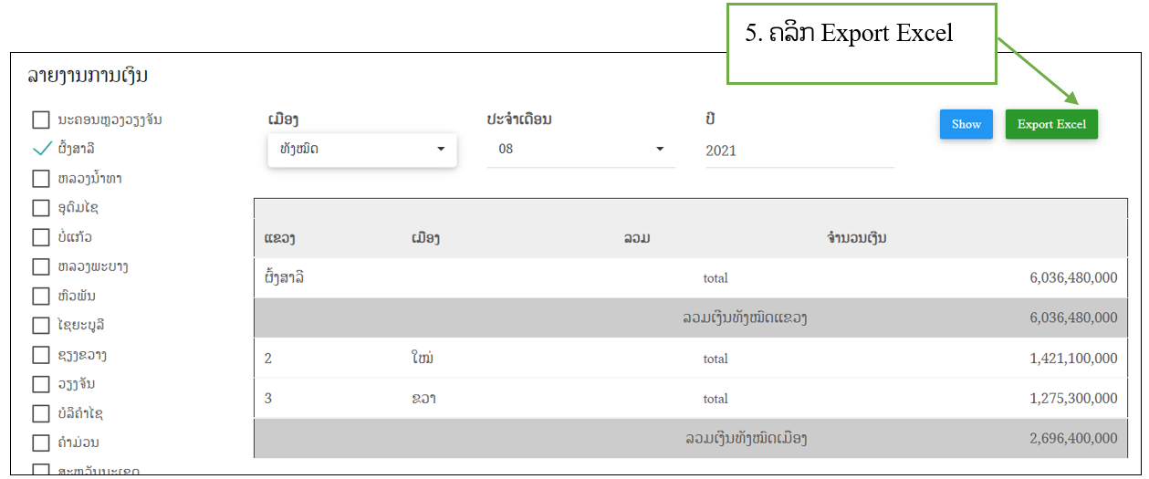Click the district total 2,696,400,000

tap(1073, 439)
